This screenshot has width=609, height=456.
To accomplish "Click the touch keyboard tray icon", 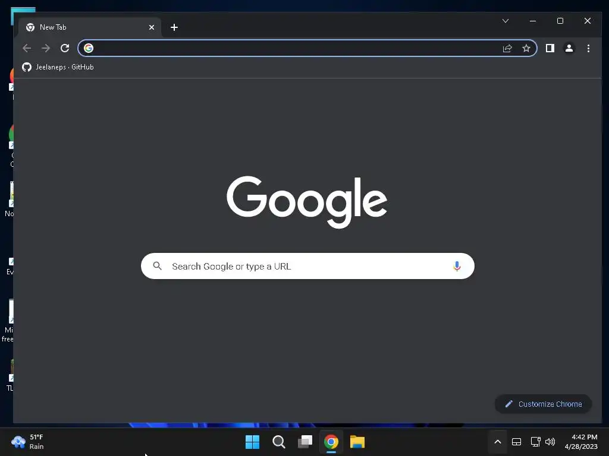I will pyautogui.click(x=516, y=442).
